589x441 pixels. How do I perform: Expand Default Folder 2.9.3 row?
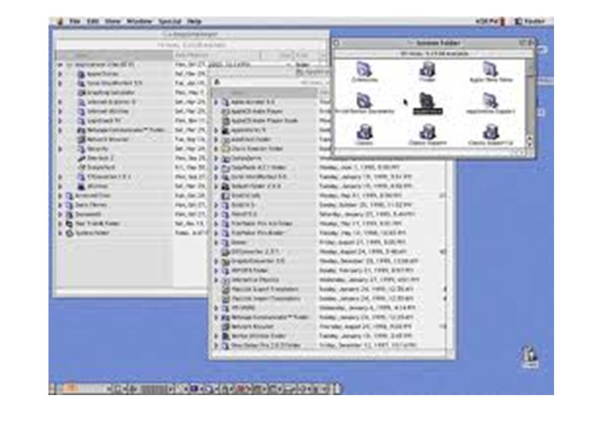[x=217, y=186]
